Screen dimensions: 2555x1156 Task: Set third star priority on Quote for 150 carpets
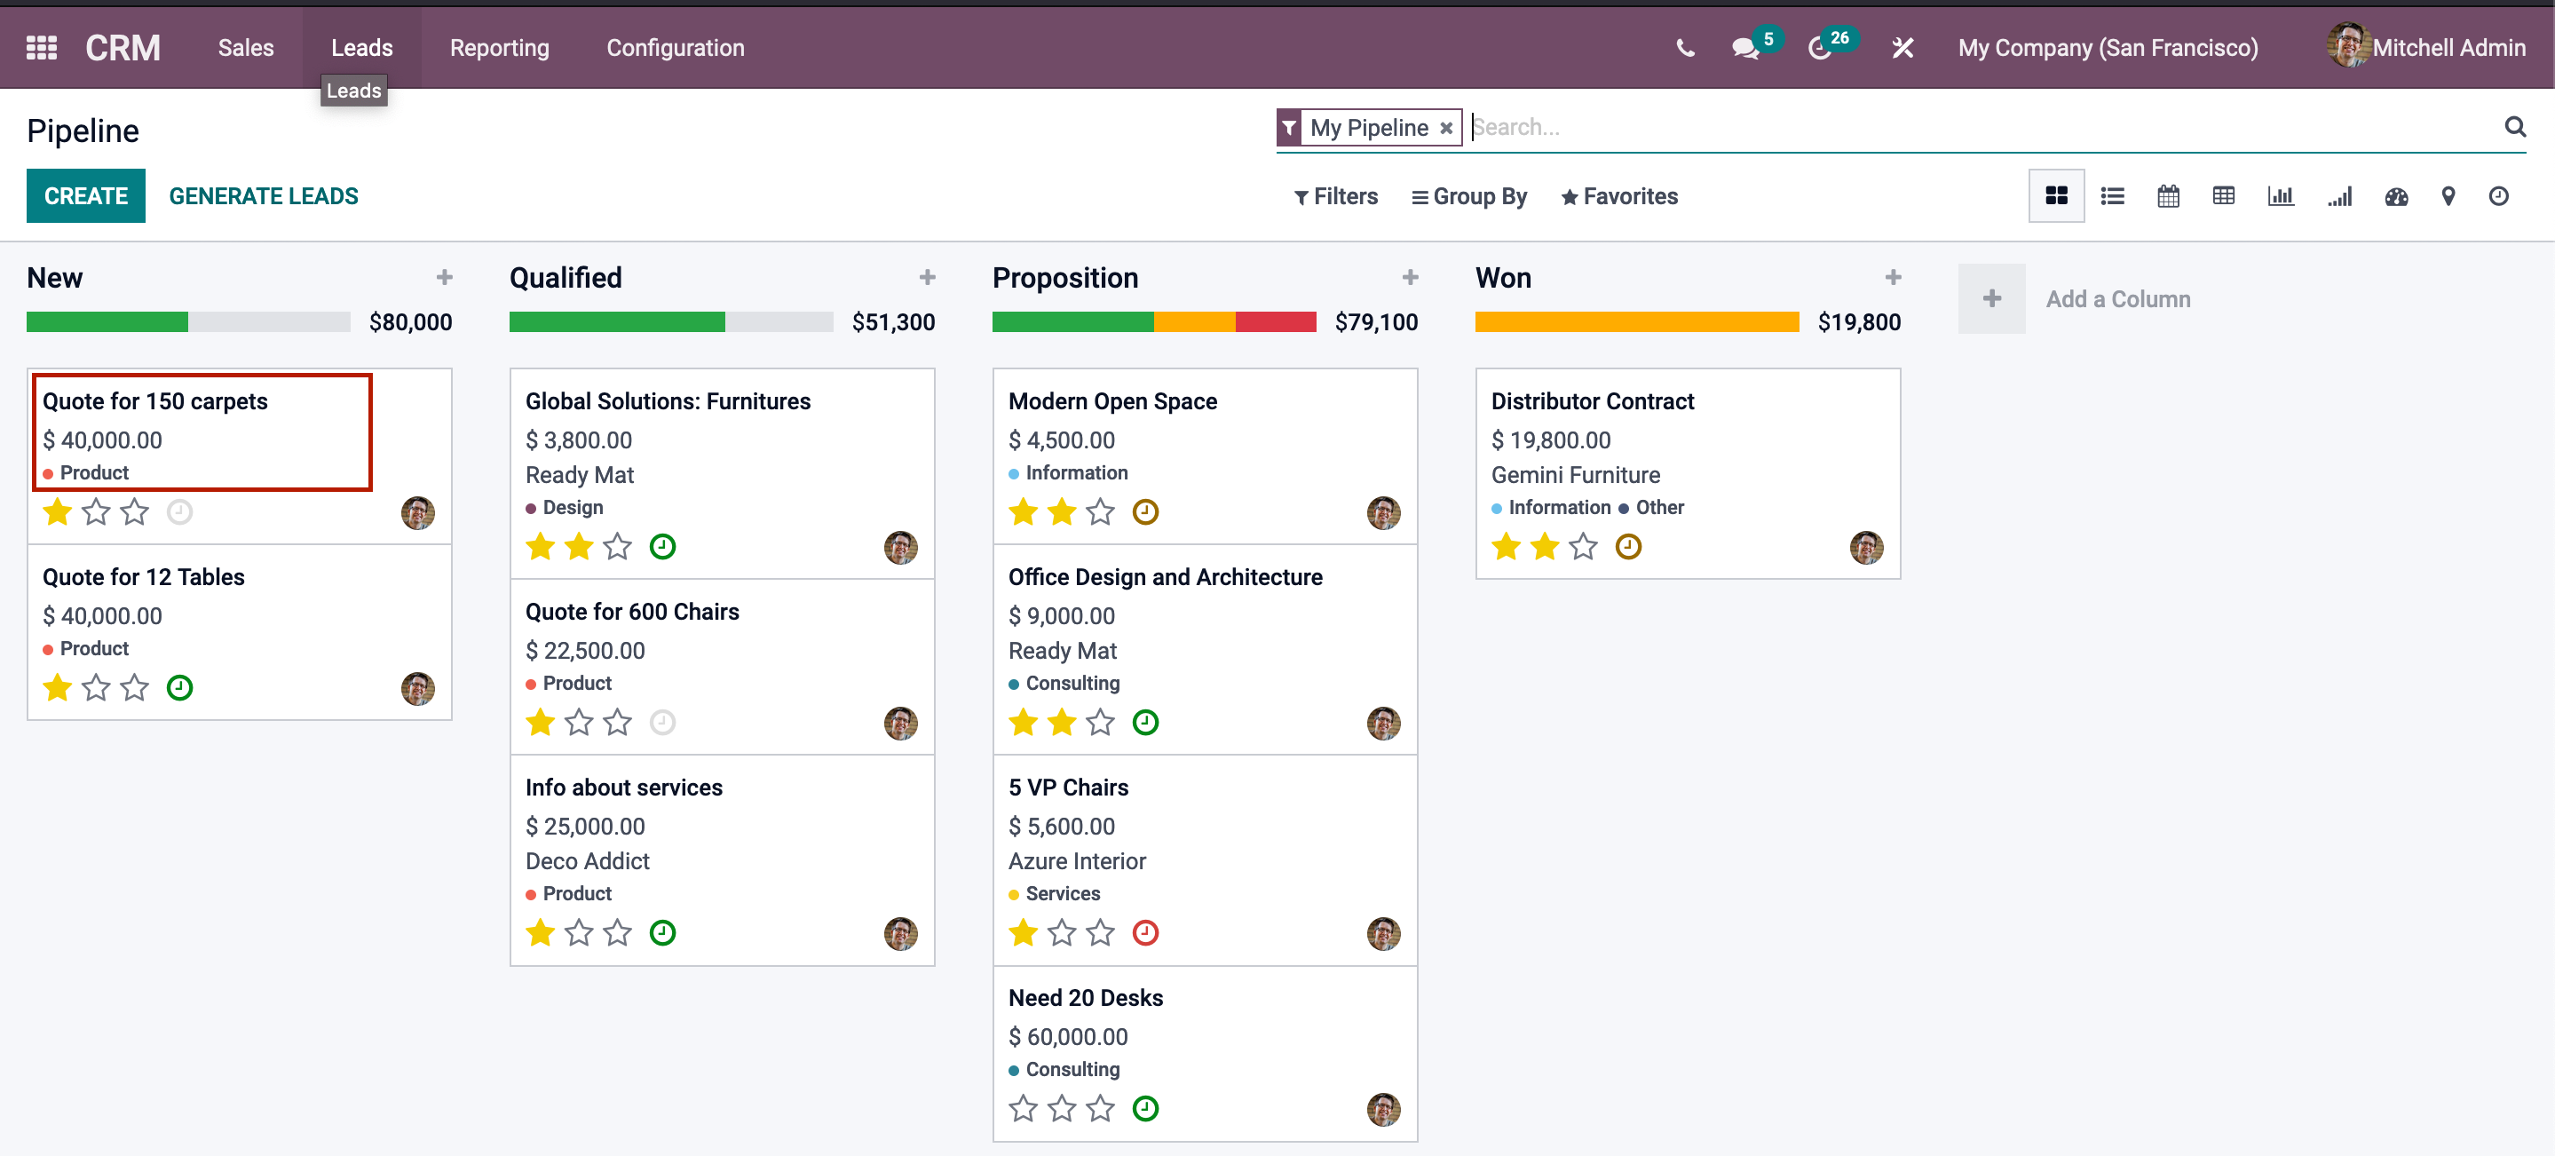pyautogui.click(x=134, y=512)
